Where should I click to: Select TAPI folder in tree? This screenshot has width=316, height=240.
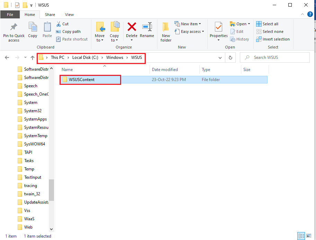pos(28,152)
